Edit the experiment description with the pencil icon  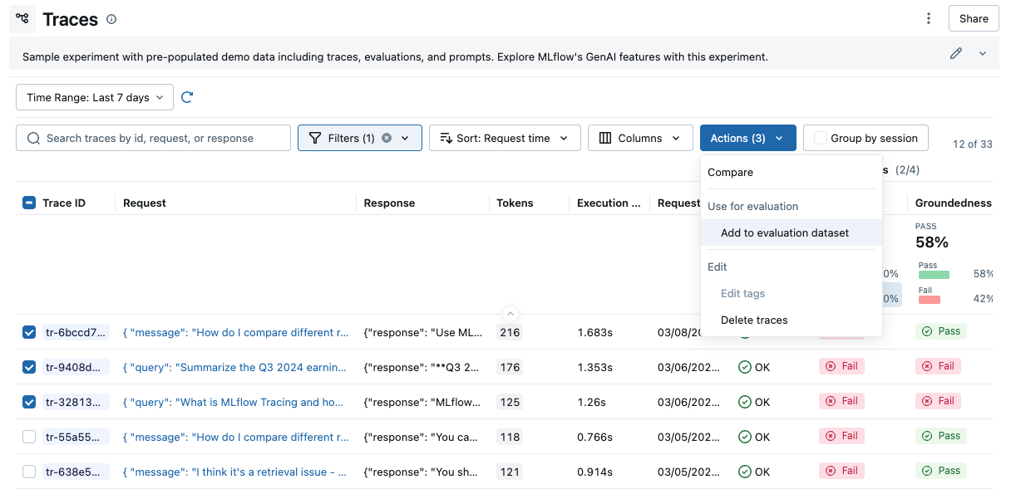(955, 52)
